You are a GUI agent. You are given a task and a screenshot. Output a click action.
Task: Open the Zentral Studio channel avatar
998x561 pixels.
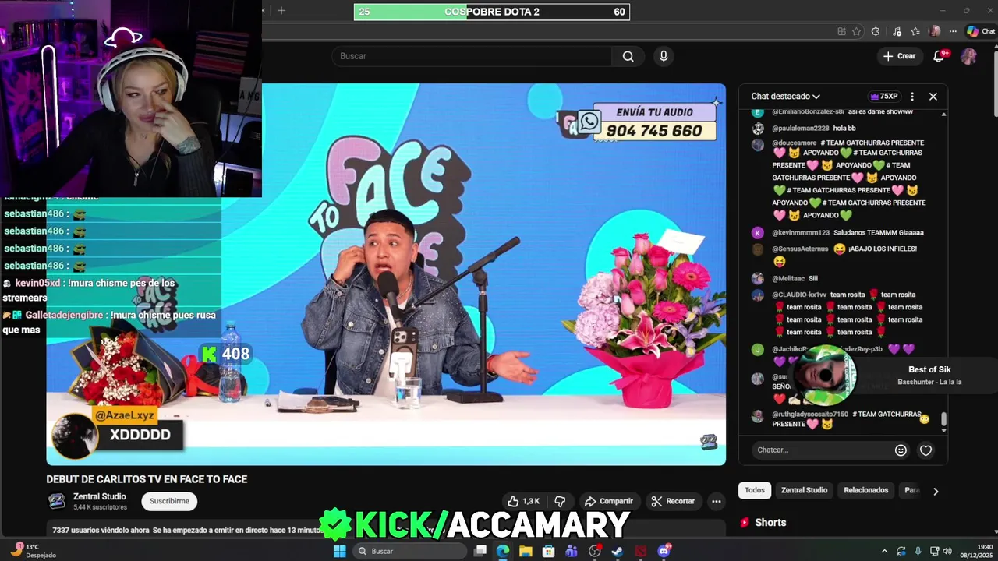pos(57,501)
